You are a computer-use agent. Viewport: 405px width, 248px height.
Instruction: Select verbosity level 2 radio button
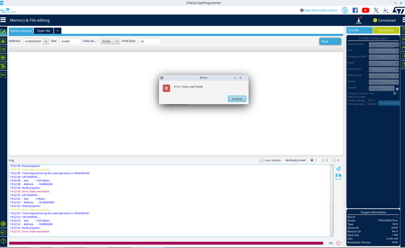point(323,160)
